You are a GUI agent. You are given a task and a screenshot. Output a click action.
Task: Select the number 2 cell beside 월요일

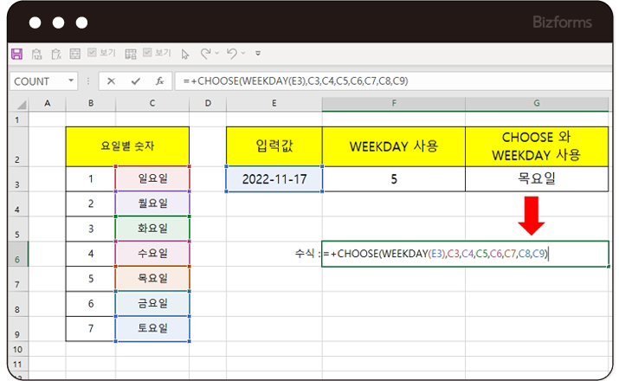point(91,203)
